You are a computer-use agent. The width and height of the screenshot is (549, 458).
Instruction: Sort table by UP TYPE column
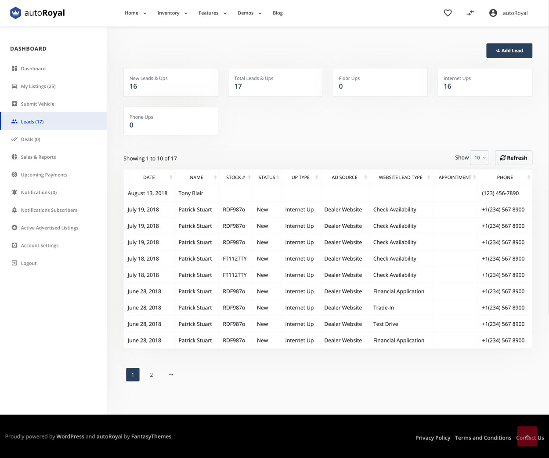click(300, 178)
